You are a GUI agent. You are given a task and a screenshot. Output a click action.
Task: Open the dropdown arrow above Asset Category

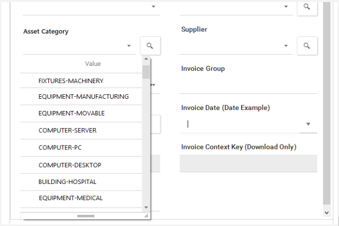tap(153, 7)
